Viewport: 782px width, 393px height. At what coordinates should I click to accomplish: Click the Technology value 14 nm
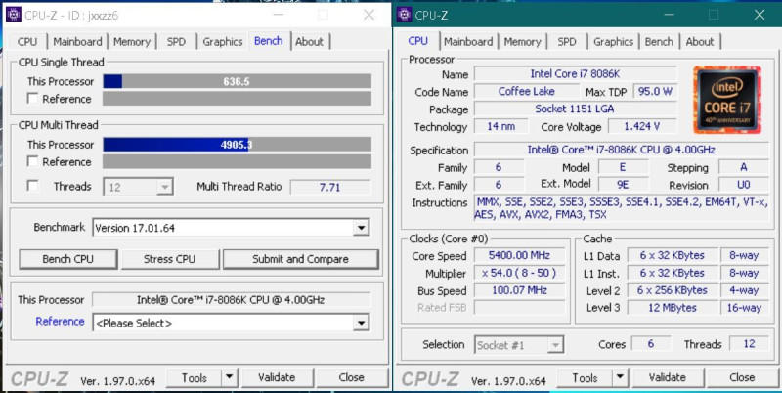(501, 127)
